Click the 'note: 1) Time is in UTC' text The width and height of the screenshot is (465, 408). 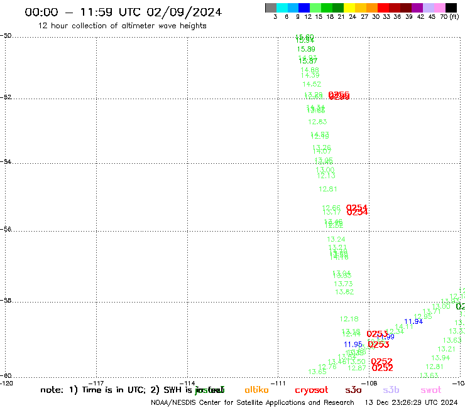point(93,390)
